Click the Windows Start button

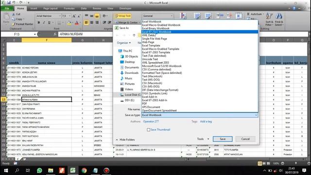tap(6, 171)
